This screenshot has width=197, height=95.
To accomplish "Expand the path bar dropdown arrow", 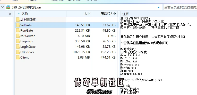I will pyautogui.click(x=159, y=7).
